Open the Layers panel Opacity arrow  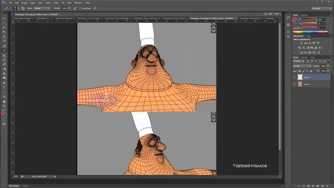(x=328, y=66)
